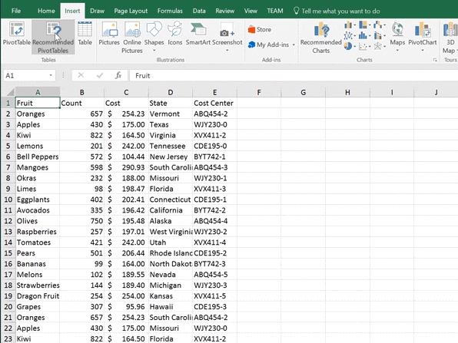Click the formula bar showing Fruit

[294, 75]
